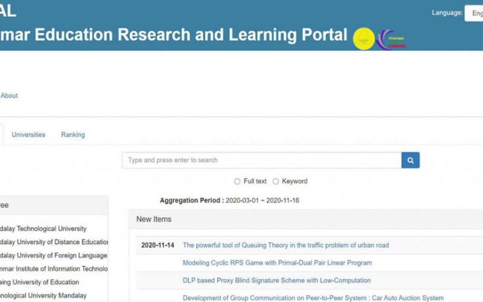Viewport: 483px width, 302px height.
Task: Open the Language dropdown
Action: [474, 13]
